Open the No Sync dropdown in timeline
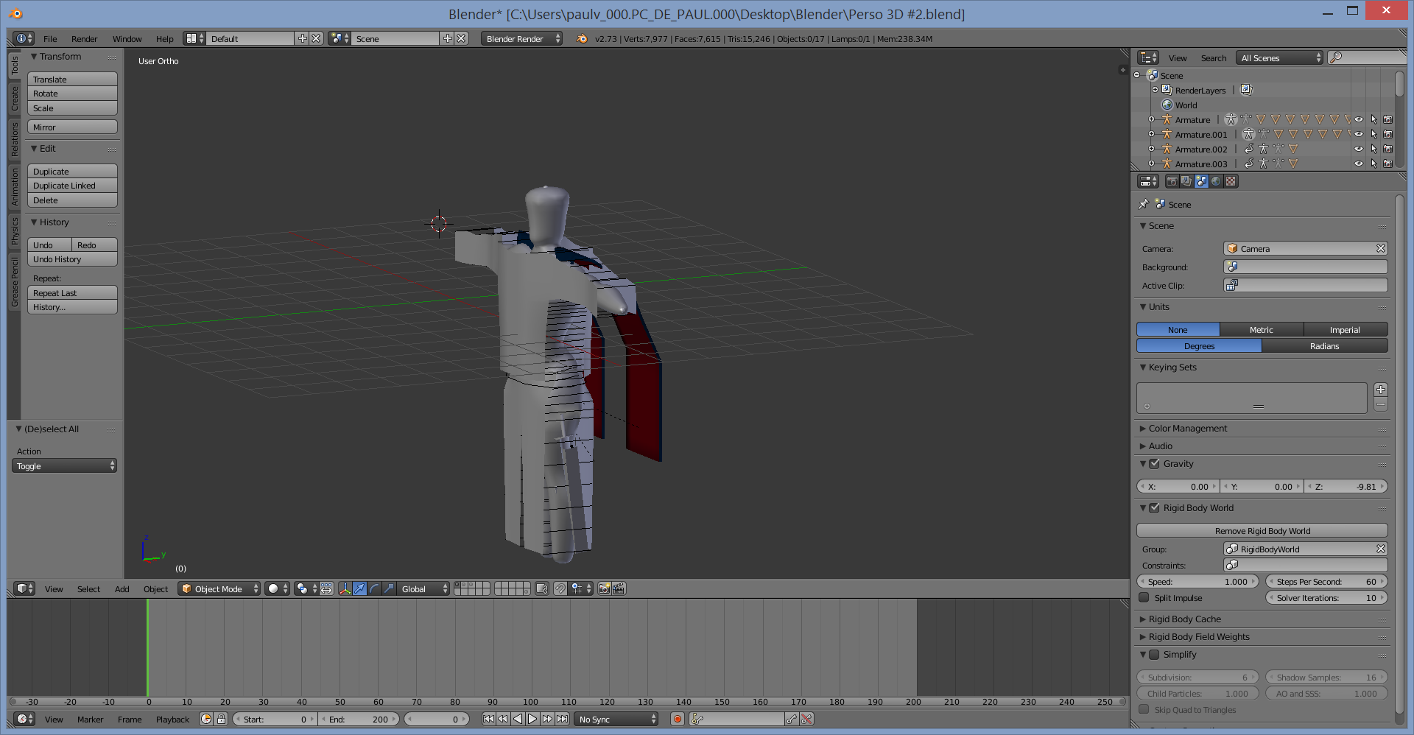 pos(616,719)
